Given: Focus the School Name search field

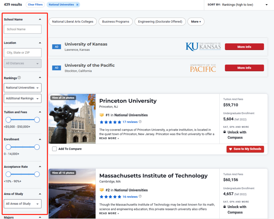Looking at the screenshot, I should [x=23, y=29].
